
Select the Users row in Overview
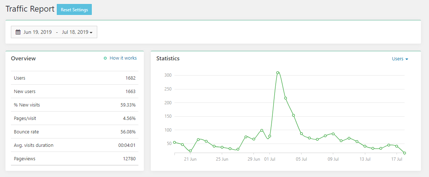[x=75, y=78]
